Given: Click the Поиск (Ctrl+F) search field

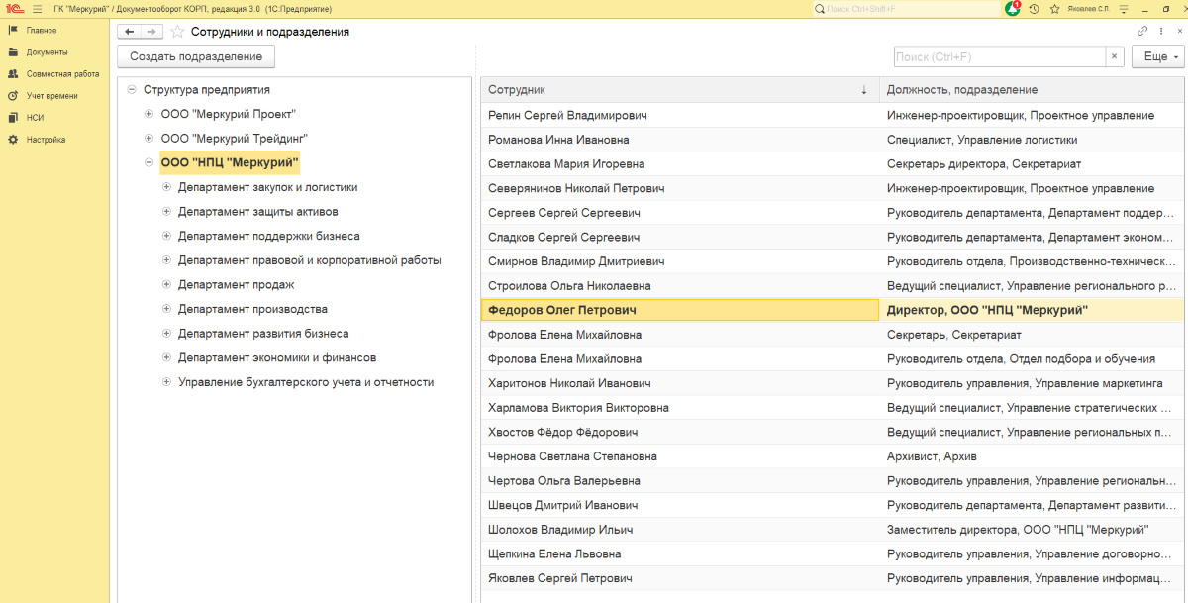Looking at the screenshot, I should pos(1000,57).
